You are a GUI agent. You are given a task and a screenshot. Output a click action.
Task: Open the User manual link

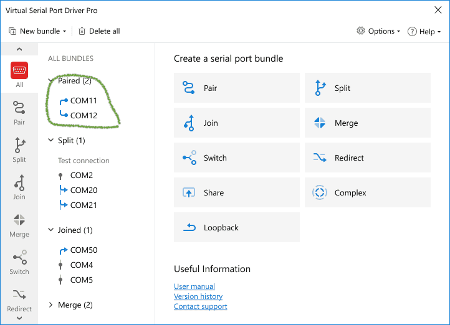tap(194, 286)
